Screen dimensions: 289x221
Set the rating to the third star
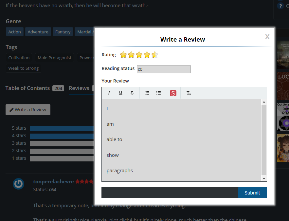click(x=139, y=55)
